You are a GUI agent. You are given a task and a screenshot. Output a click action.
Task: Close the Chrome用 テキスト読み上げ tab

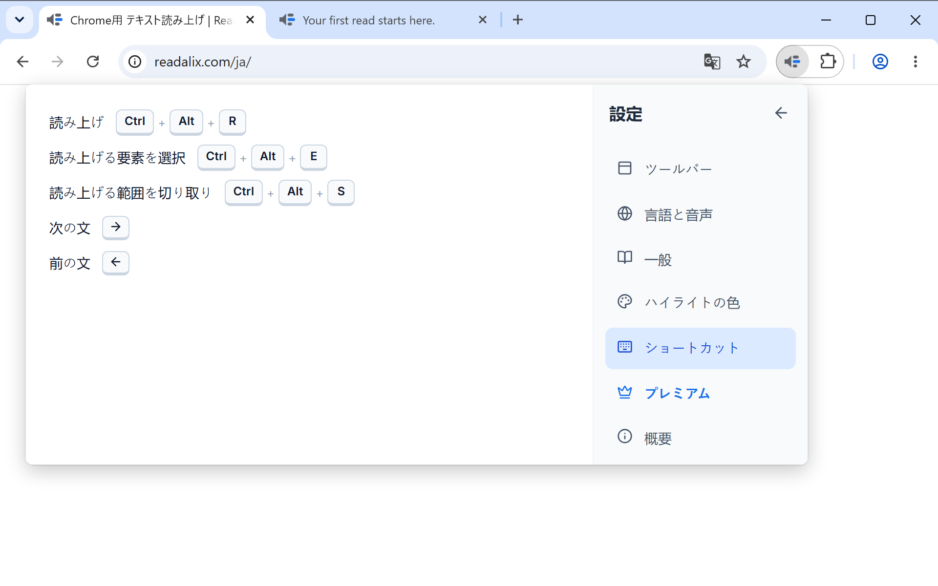coord(250,20)
